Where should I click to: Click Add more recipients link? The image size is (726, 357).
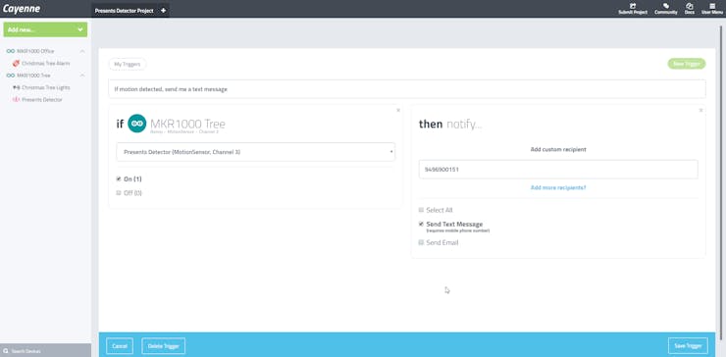558,187
